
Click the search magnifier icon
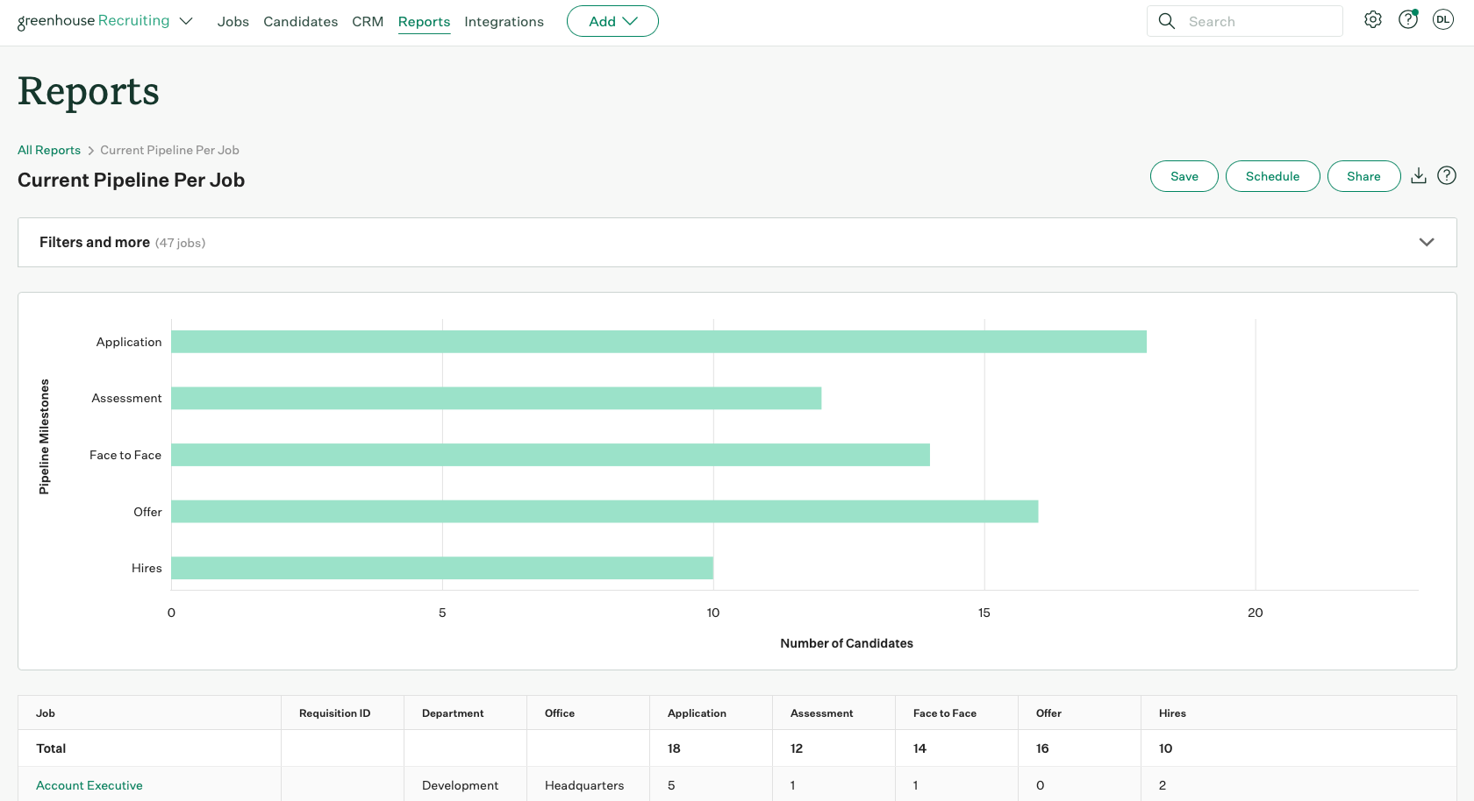click(x=1167, y=21)
